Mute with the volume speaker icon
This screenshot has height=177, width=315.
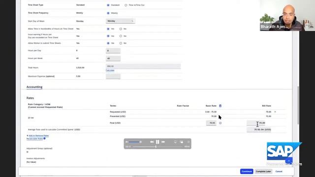point(127,142)
